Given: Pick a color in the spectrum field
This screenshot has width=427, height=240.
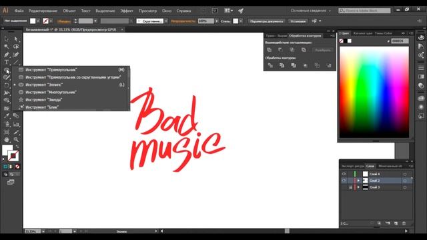Looking at the screenshot, I should 374,92.
